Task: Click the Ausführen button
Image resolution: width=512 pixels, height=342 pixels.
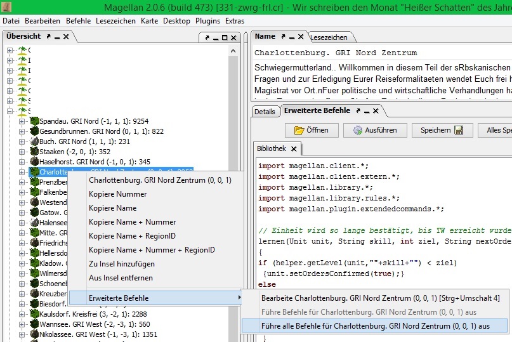Action: click(375, 130)
